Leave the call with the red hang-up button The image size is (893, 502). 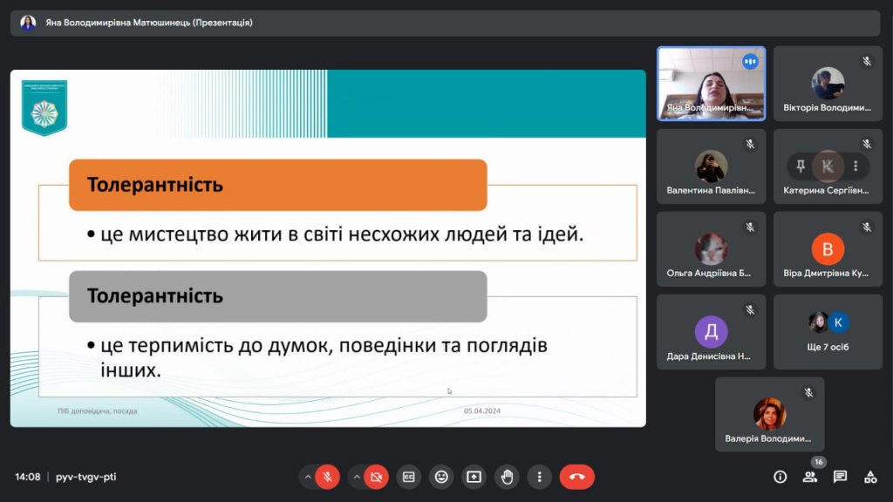tap(577, 477)
